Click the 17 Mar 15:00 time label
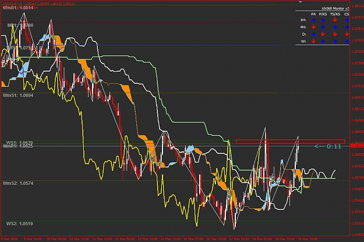 239,239
